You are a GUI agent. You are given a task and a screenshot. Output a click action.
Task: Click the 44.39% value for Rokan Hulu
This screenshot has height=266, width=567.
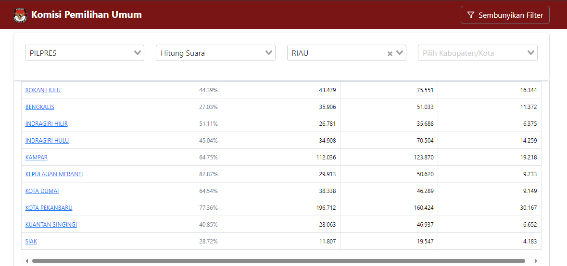(x=208, y=90)
